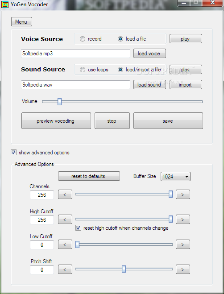This screenshot has height=294, width=224.
Task: Play the voice source
Action: [186, 39]
